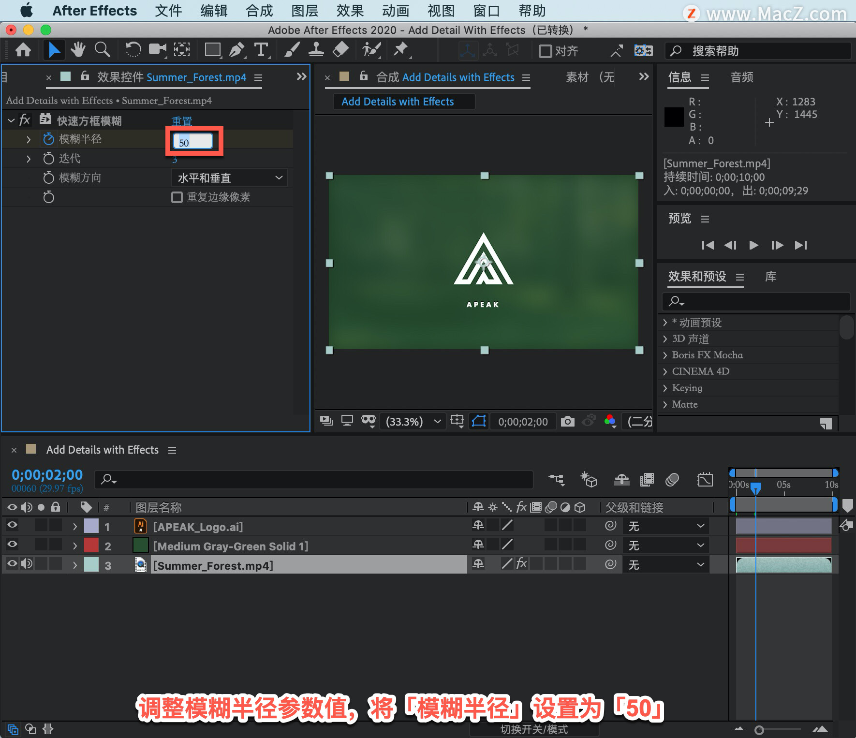Mute audio of Summer_Forest.mp4 layer

pyautogui.click(x=27, y=563)
